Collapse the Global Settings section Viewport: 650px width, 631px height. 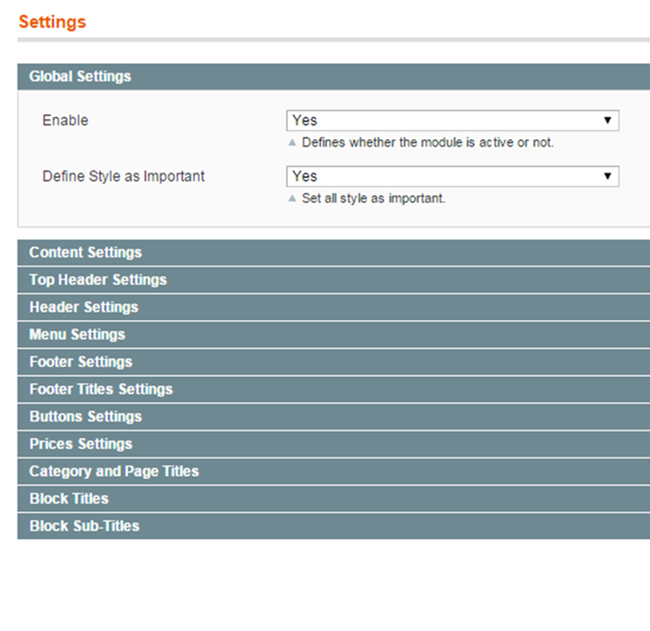pos(333,77)
